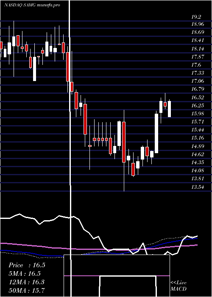
Task: Select the 15.71 axis value
Action: [x=198, y=121]
